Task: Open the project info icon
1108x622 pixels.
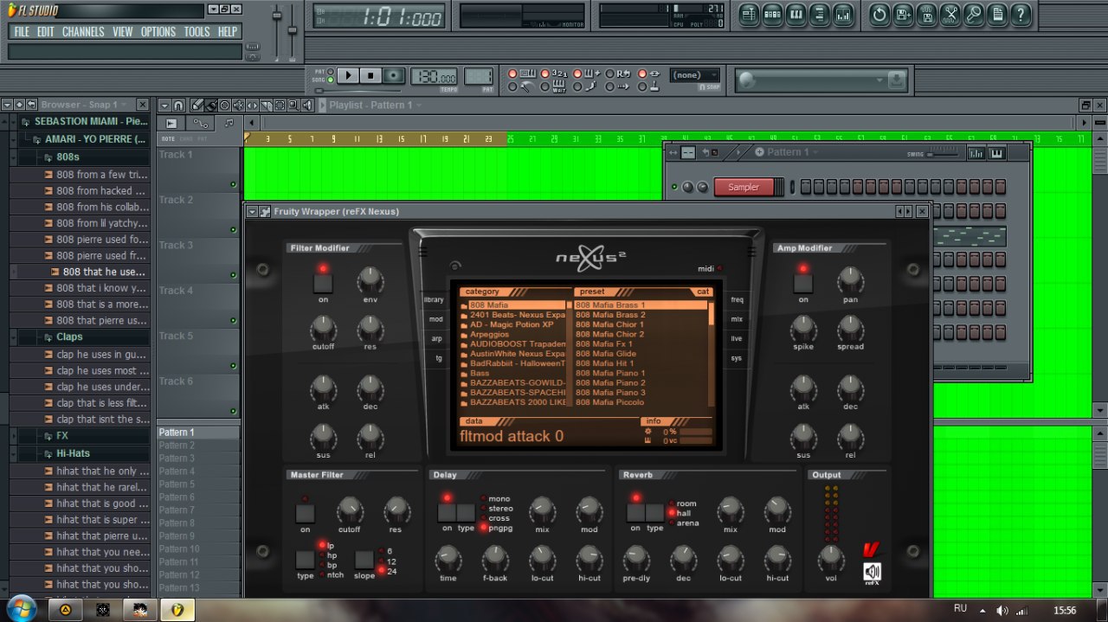Action: pyautogui.click(x=997, y=14)
